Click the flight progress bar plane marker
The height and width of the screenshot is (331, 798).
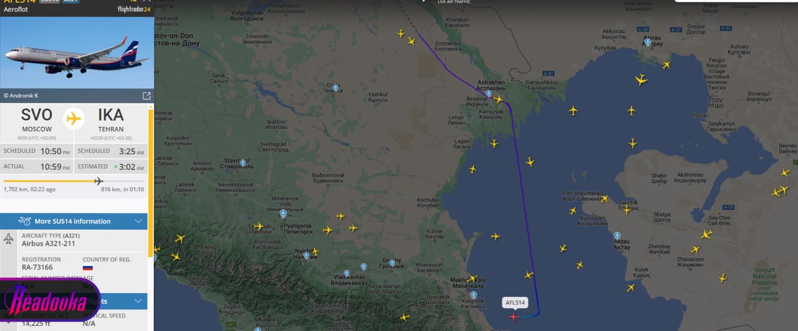click(x=99, y=181)
